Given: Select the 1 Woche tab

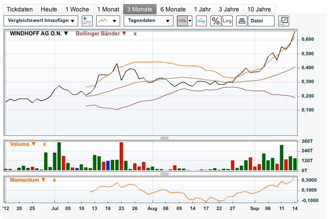Looking at the screenshot, I should pyautogui.click(x=77, y=9).
